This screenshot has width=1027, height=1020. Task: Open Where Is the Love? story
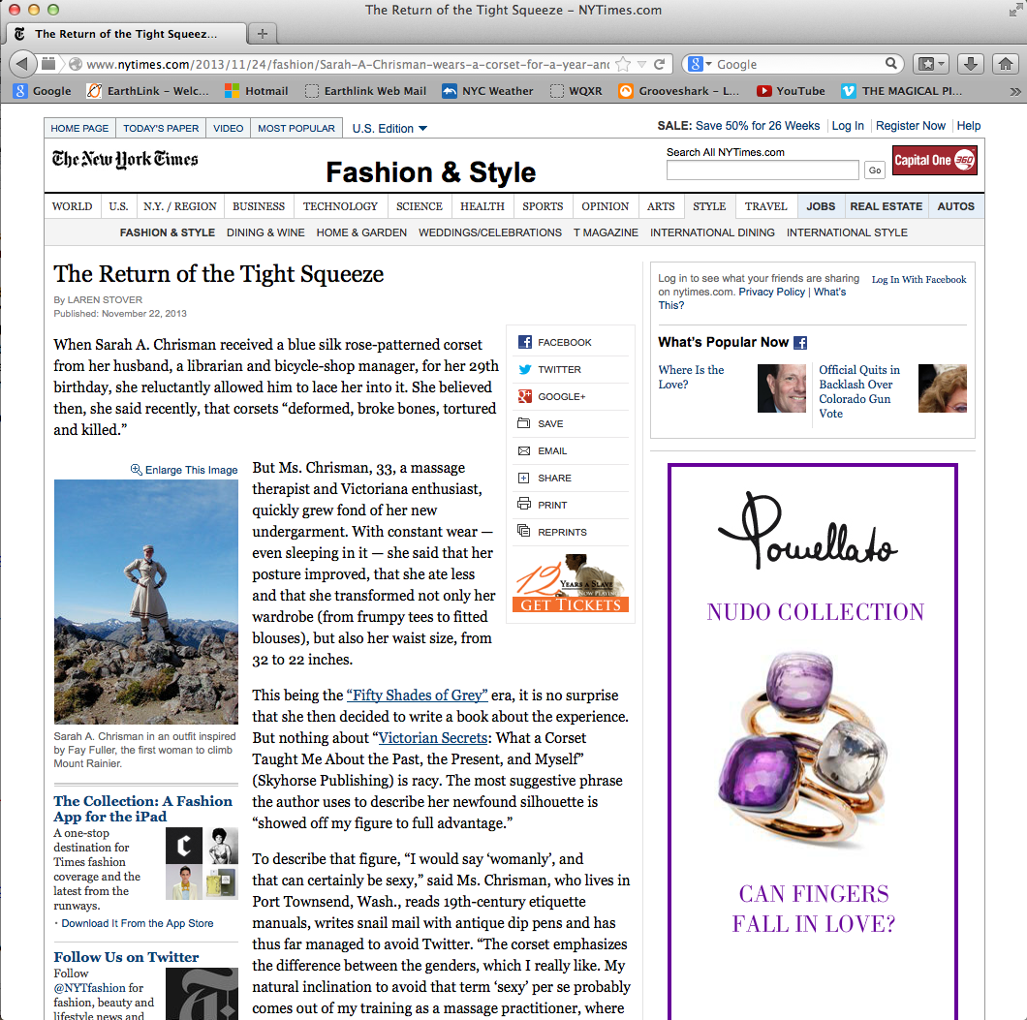[691, 377]
